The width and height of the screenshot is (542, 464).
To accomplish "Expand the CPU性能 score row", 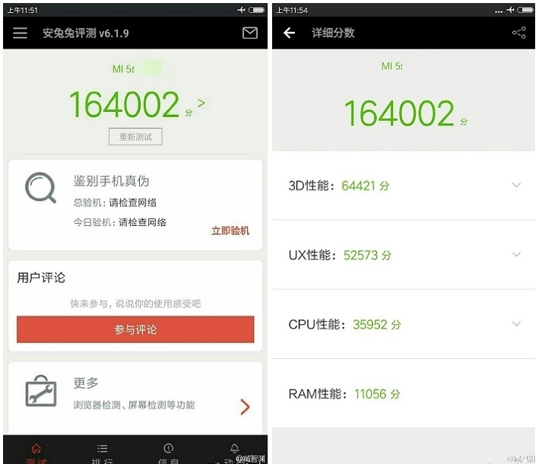I will 404,324.
